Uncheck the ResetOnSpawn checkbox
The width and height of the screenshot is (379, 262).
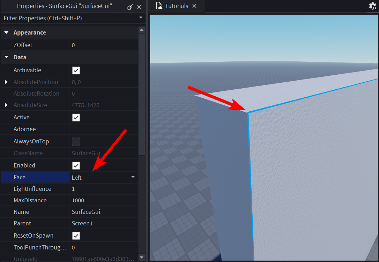pyautogui.click(x=76, y=236)
